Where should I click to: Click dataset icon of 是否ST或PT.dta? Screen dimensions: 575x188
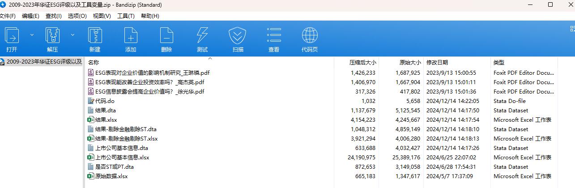click(x=91, y=167)
